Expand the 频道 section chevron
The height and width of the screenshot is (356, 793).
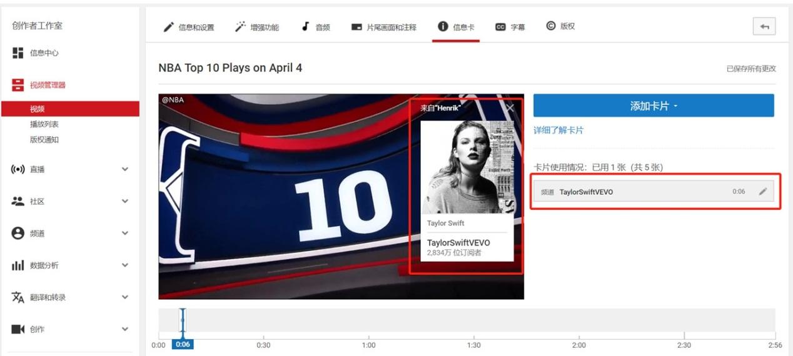pos(125,233)
